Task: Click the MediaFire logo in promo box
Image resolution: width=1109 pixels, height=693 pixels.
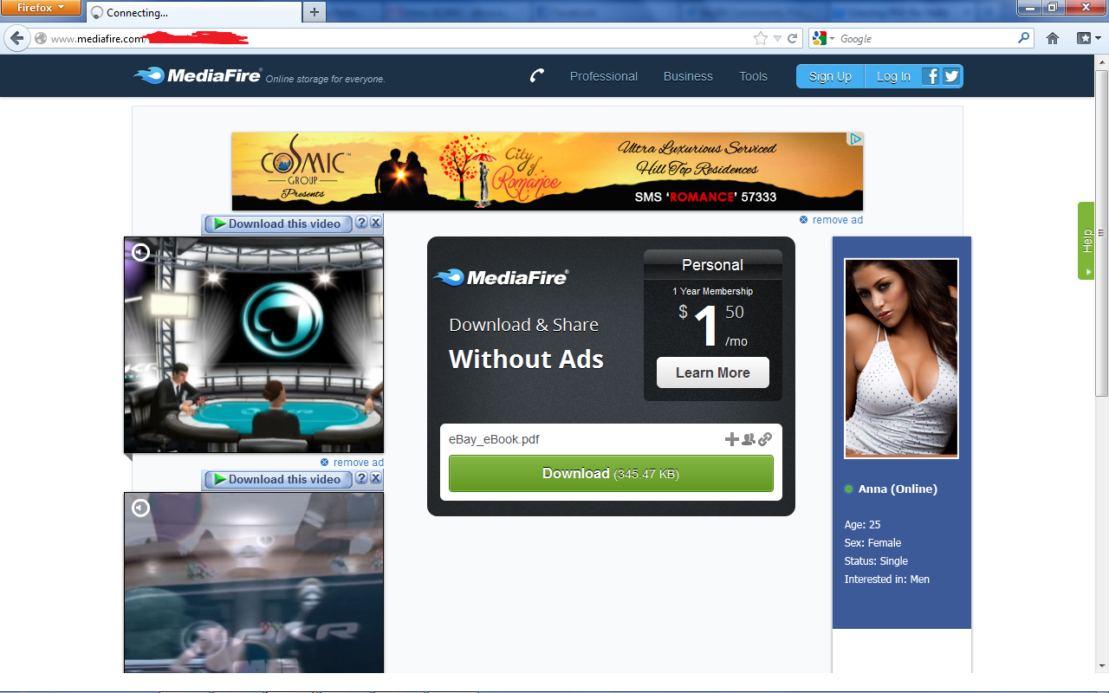Action: pyautogui.click(x=501, y=277)
